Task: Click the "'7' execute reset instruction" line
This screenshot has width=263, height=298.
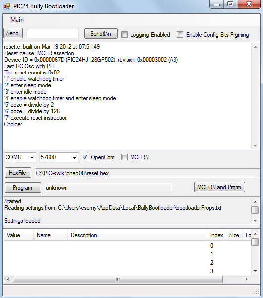Action: (36, 118)
